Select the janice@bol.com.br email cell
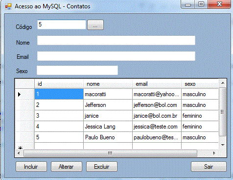Image resolution: width=233 pixels, height=180 pixels. point(157,116)
